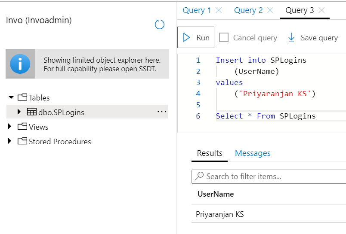Switch to the Query 2 tab
346x234 pixels.
pyautogui.click(x=248, y=10)
